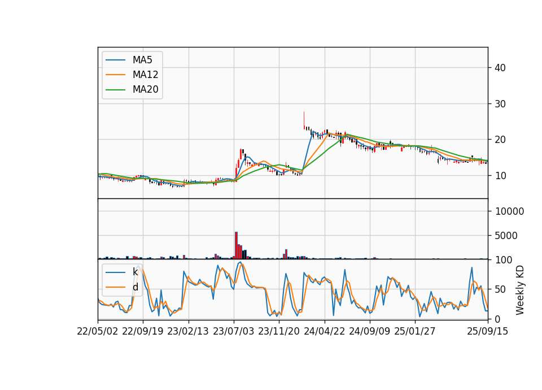Click the price axis value 40

[x=500, y=68]
